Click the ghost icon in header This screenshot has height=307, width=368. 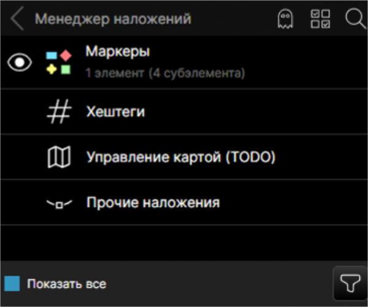285,19
